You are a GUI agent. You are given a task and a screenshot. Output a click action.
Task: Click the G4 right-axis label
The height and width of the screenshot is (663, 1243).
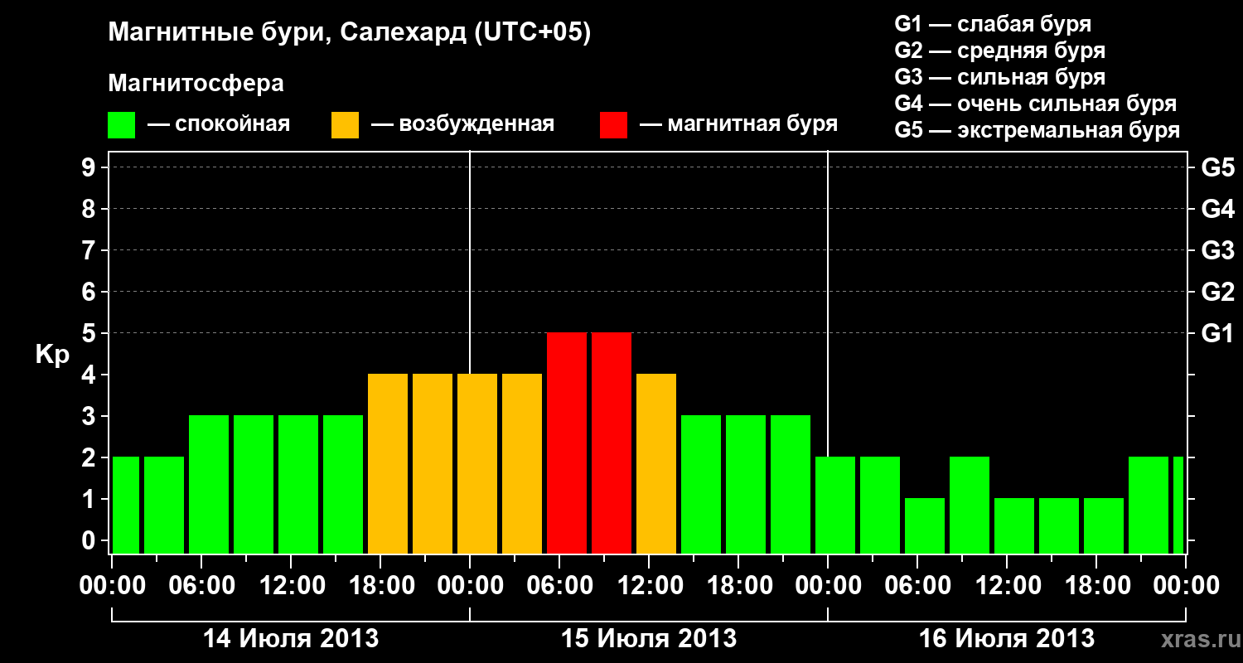tap(1217, 209)
